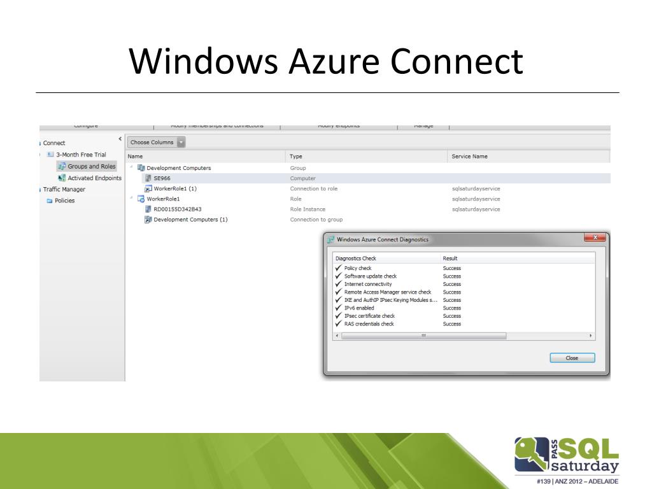The width and height of the screenshot is (652, 489).
Task: Select the RD00155D342B43 row name
Action: click(x=178, y=209)
